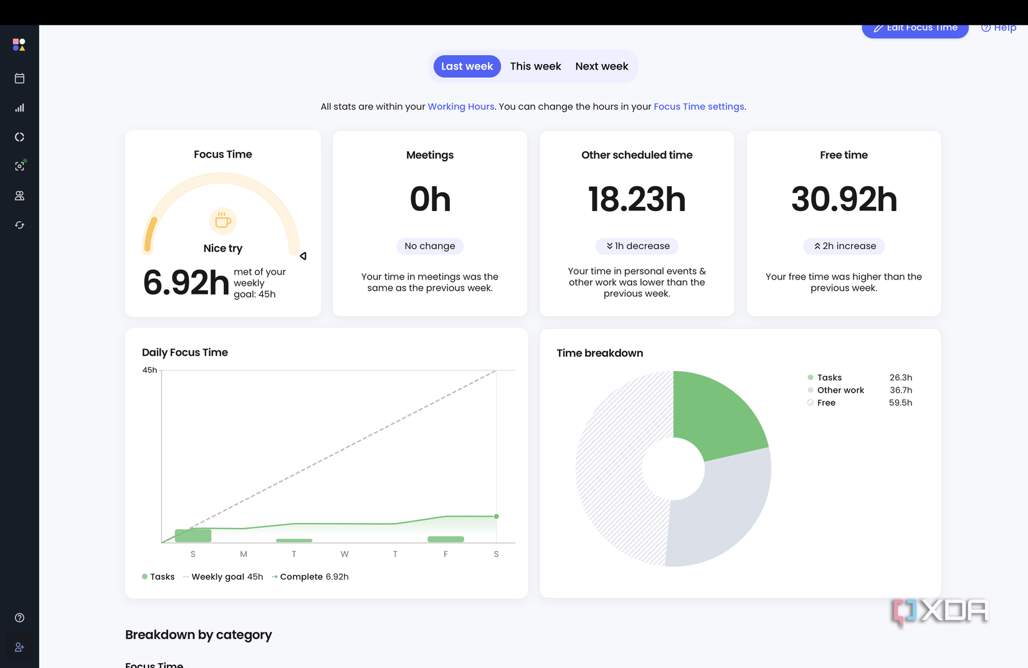Open the people/team sidebar icon

click(19, 195)
